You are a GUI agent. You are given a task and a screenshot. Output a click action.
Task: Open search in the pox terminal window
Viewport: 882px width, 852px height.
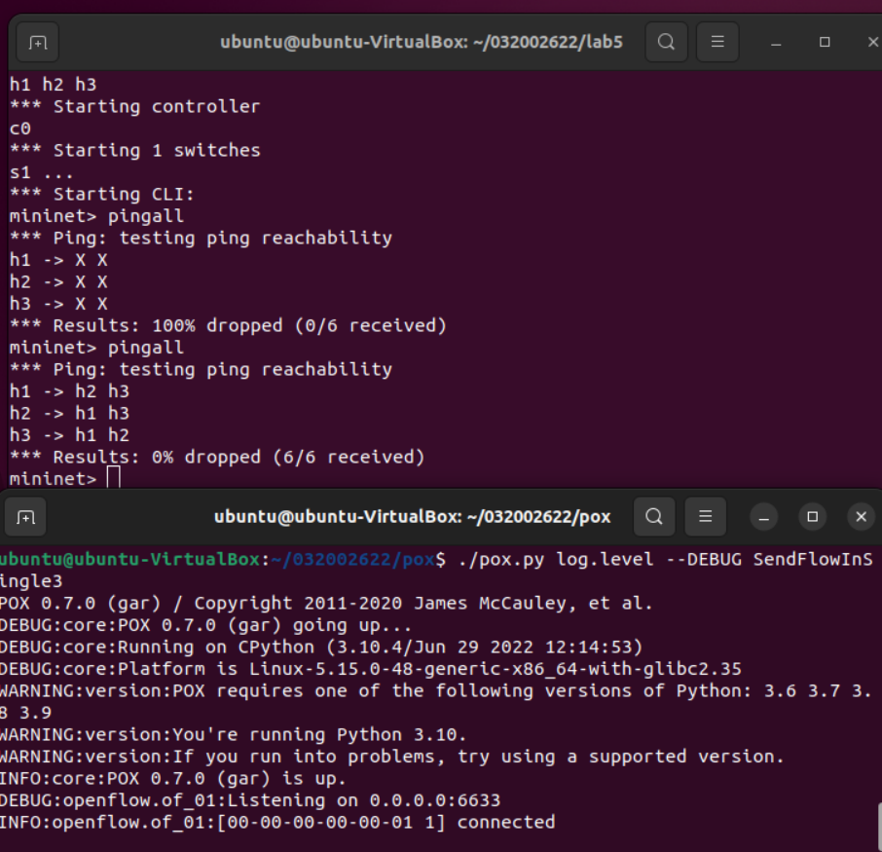click(654, 516)
